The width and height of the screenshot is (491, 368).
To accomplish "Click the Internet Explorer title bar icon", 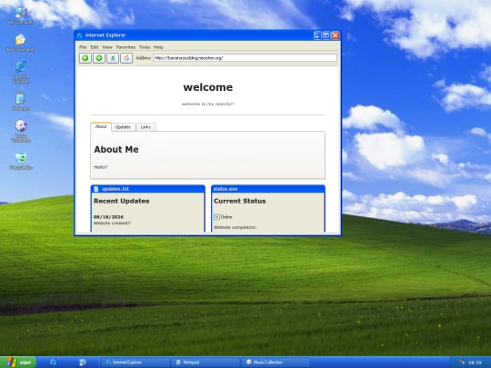I will (x=80, y=35).
